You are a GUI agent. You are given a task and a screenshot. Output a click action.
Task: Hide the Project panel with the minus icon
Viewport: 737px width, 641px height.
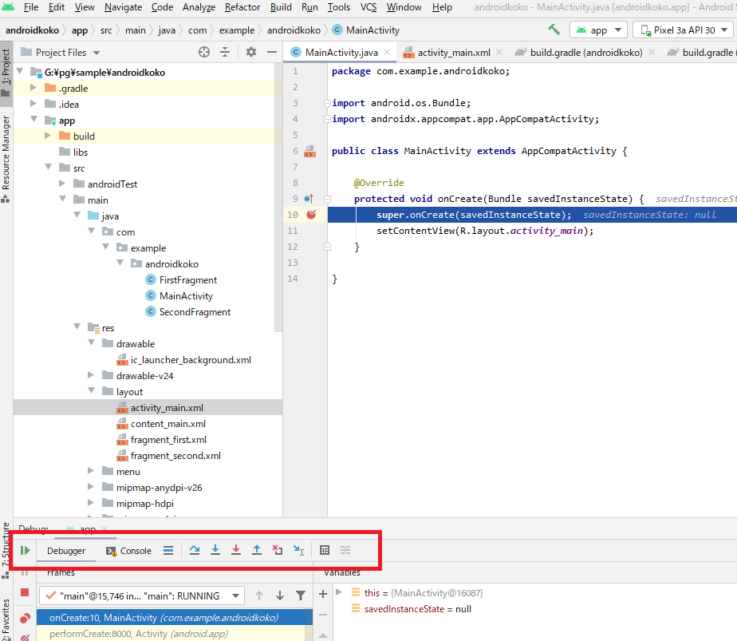click(x=272, y=52)
